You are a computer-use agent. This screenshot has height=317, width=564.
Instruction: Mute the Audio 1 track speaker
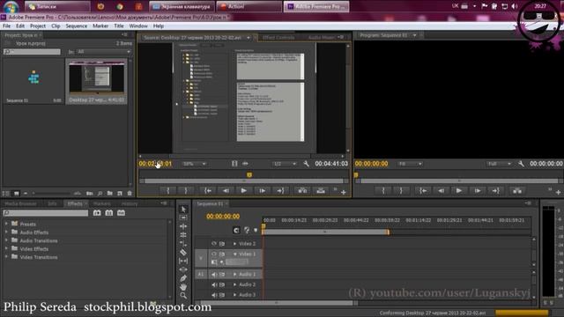[x=214, y=275]
